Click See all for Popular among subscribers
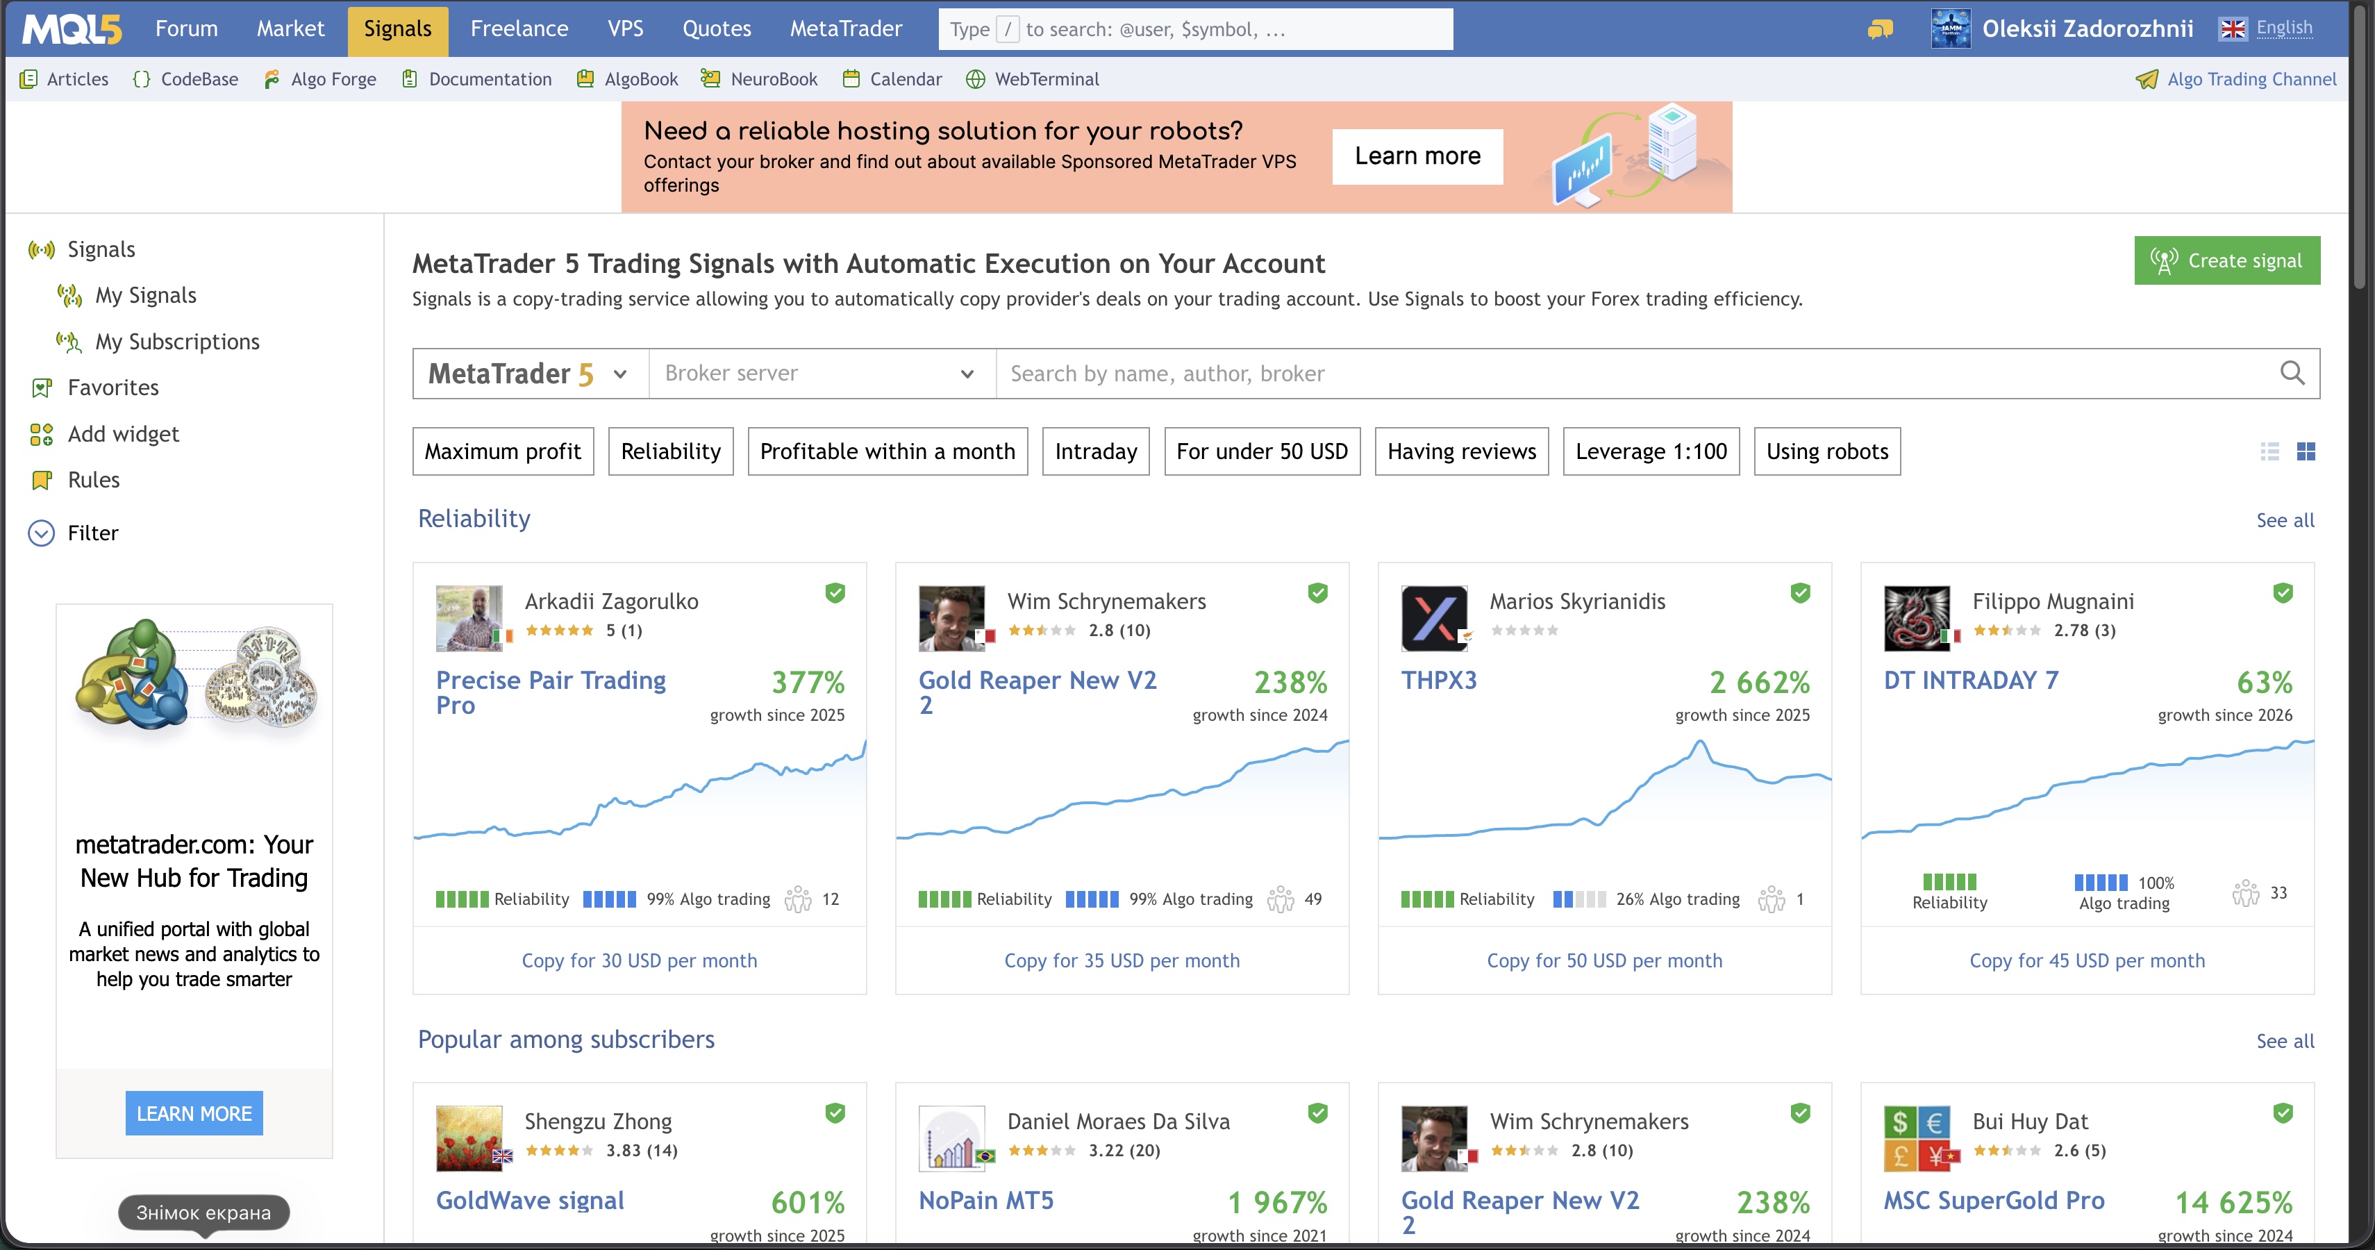2375x1250 pixels. point(2285,1042)
